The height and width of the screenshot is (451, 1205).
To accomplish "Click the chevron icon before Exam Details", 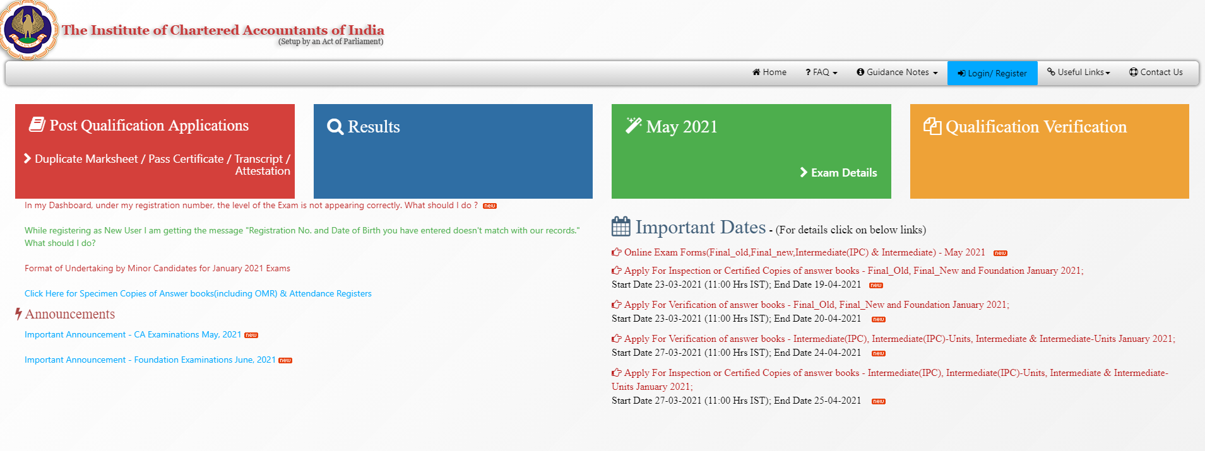I will tap(804, 172).
